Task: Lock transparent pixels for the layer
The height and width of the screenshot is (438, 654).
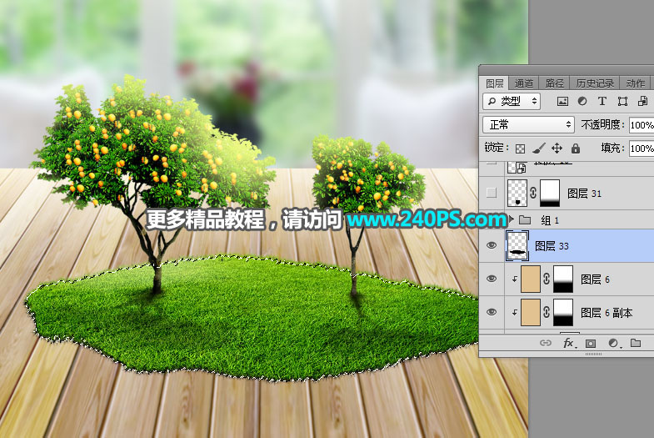Action: tap(521, 148)
